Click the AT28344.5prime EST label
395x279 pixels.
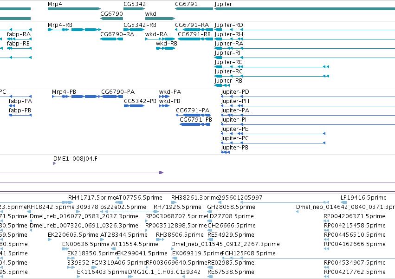coord(124,235)
